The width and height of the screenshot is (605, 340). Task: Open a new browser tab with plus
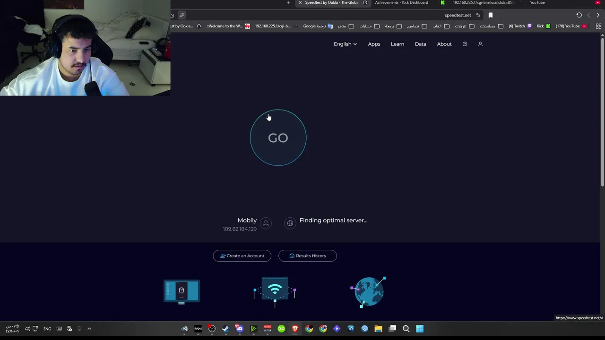click(x=288, y=2)
